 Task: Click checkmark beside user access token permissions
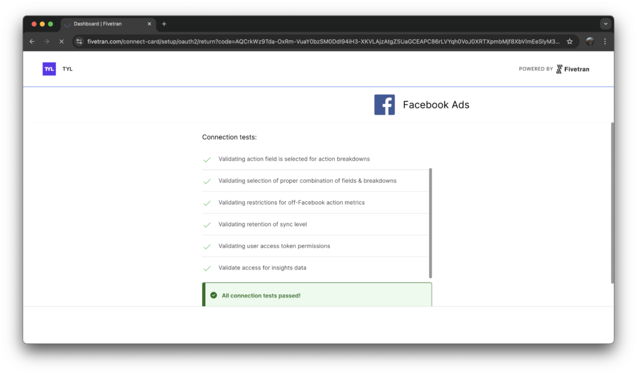tap(207, 246)
